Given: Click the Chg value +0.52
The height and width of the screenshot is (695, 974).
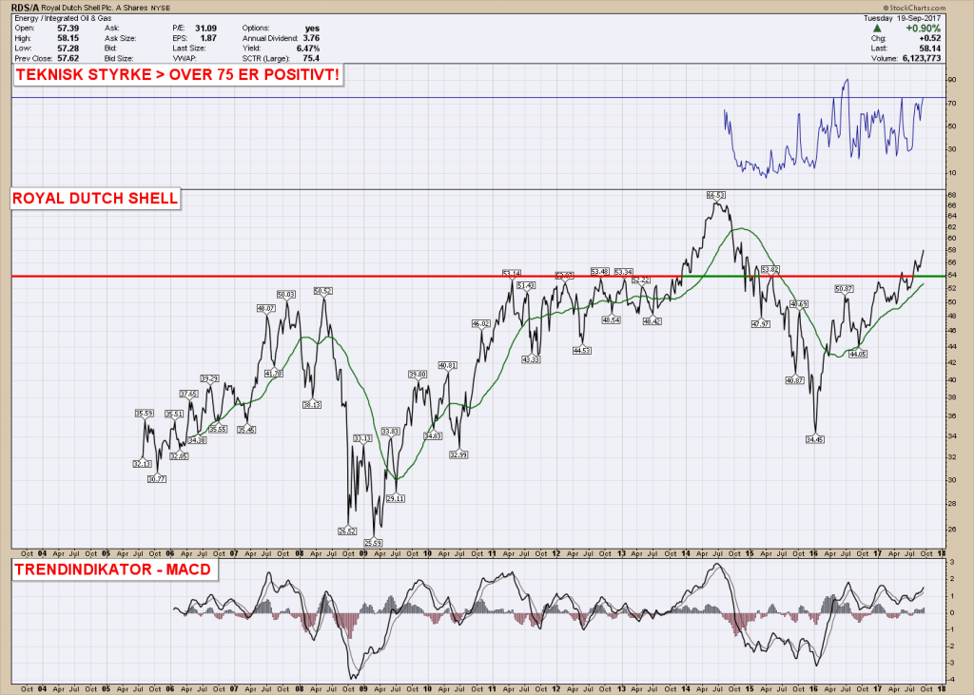Looking at the screenshot, I should pos(930,39).
